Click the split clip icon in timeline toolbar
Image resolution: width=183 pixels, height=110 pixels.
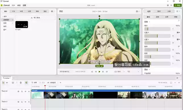point(13,83)
